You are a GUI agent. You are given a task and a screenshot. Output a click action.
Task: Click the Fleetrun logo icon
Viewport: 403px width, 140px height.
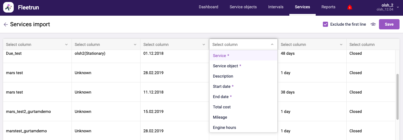(9, 7)
